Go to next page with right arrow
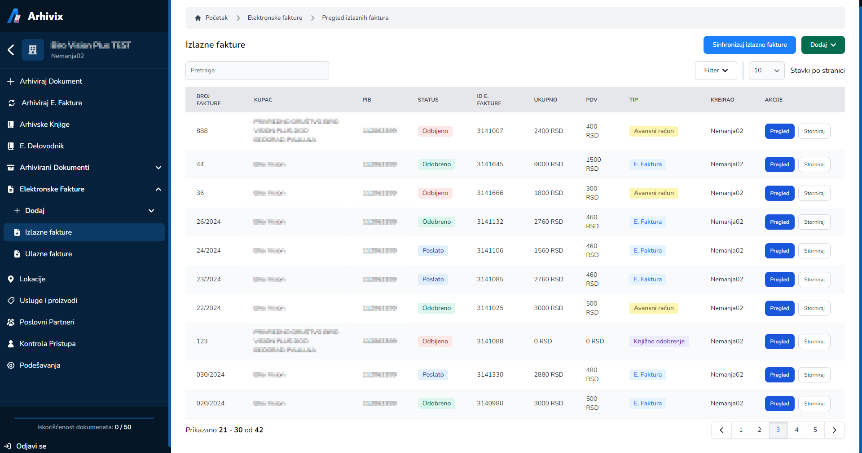The height and width of the screenshot is (453, 862). coord(834,430)
